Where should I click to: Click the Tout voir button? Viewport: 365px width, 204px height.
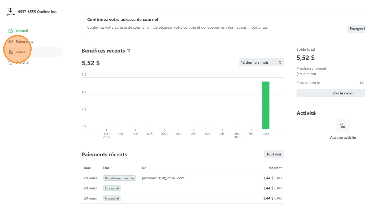pos(274,154)
